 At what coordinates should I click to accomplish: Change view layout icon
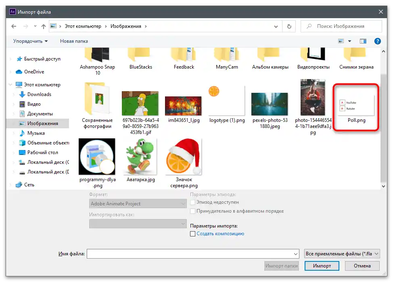click(341, 41)
